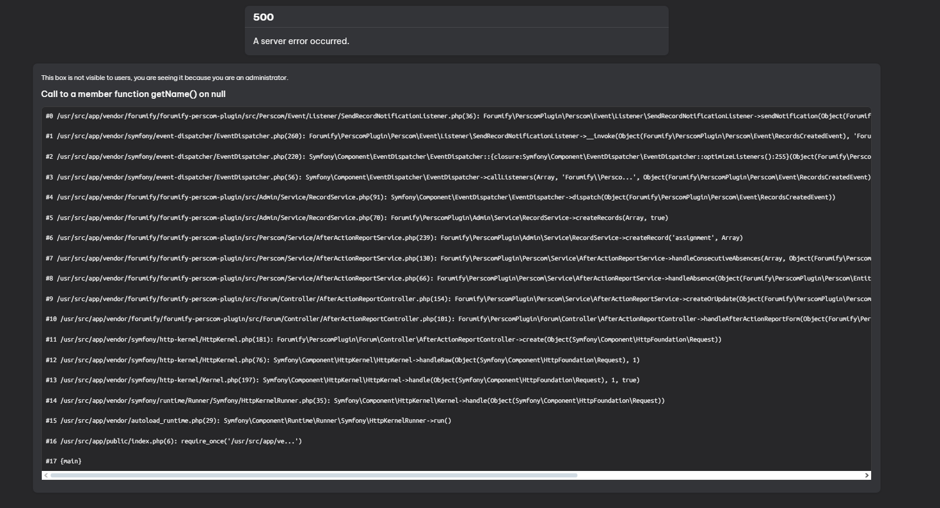Viewport: 940px width, 508px height.
Task: Click the "A server error occurred." message
Action: [301, 41]
